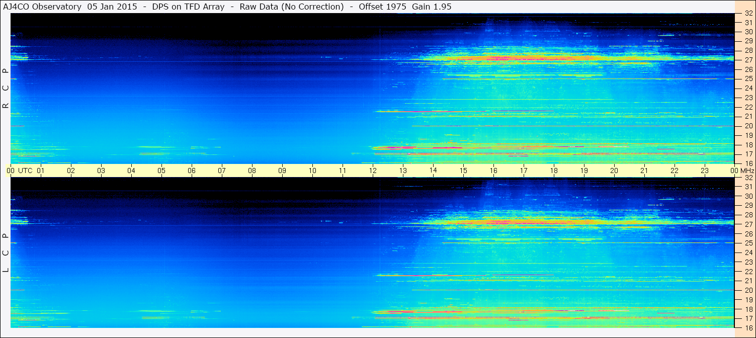Select the 08 hour mark on time axis

pyautogui.click(x=252, y=171)
